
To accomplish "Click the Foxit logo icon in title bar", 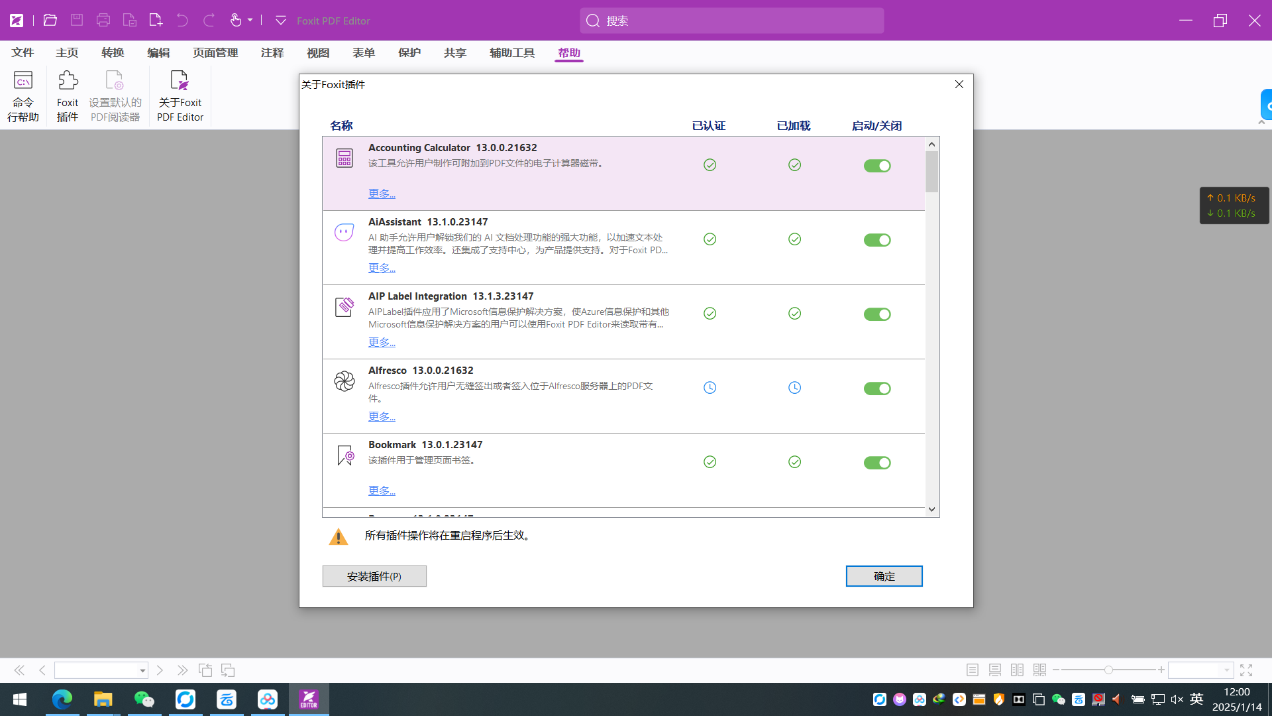I will click(x=17, y=21).
